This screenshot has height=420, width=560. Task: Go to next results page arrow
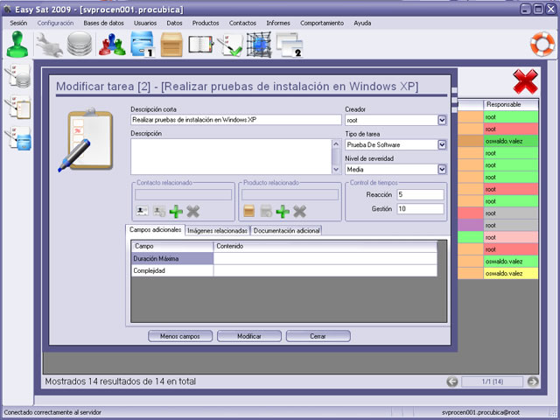tap(533, 381)
